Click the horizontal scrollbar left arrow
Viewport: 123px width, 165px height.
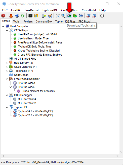pyautogui.click(x=3, y=156)
